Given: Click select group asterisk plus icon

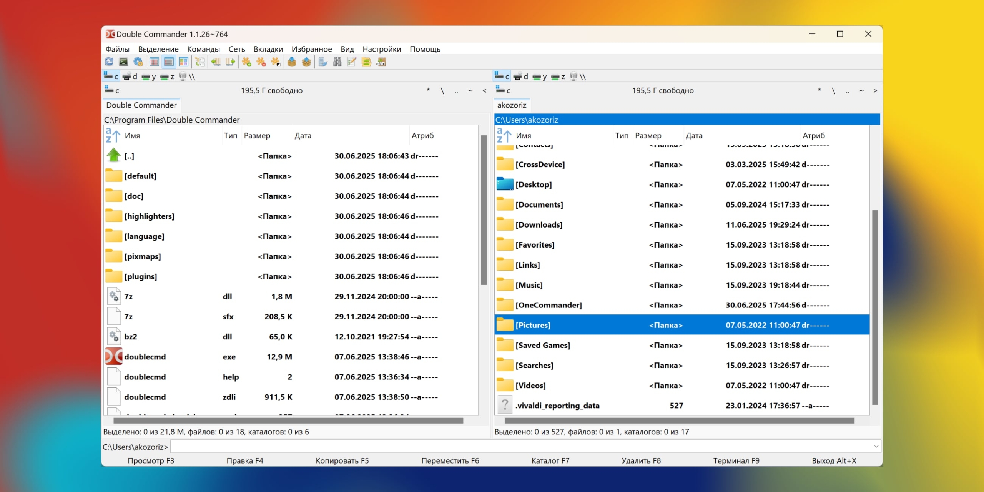Looking at the screenshot, I should (246, 62).
